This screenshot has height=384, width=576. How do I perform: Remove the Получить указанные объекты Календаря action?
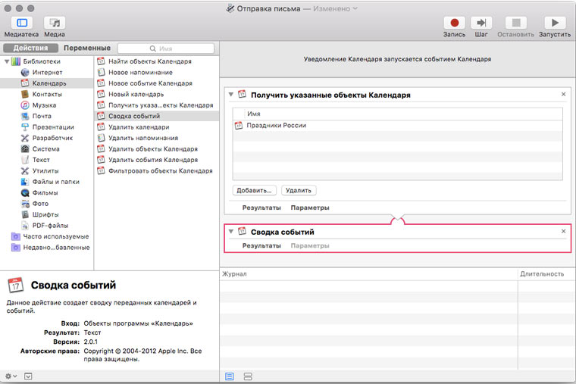pyautogui.click(x=563, y=95)
